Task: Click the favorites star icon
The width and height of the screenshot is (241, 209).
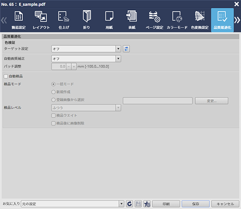Action: [147, 204]
